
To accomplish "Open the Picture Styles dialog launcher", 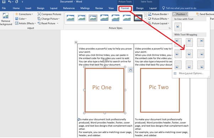I will (170, 28).
